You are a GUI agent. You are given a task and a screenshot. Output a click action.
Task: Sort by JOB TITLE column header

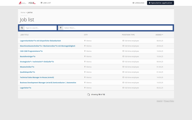(25, 35)
